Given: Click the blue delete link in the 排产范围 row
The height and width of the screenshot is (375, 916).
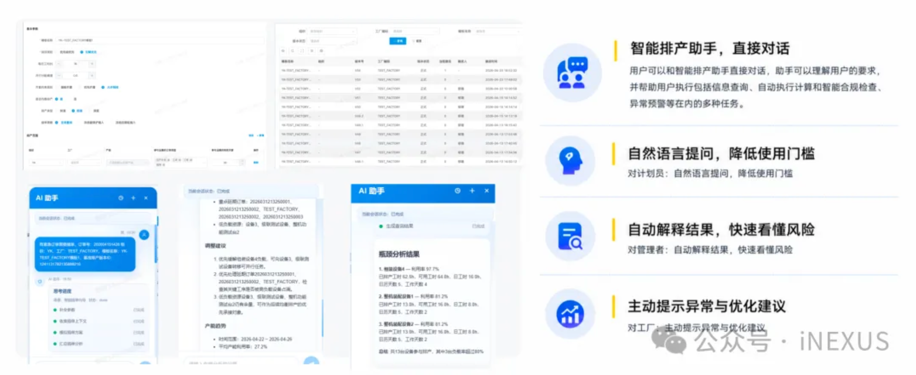Looking at the screenshot, I should pyautogui.click(x=256, y=162).
